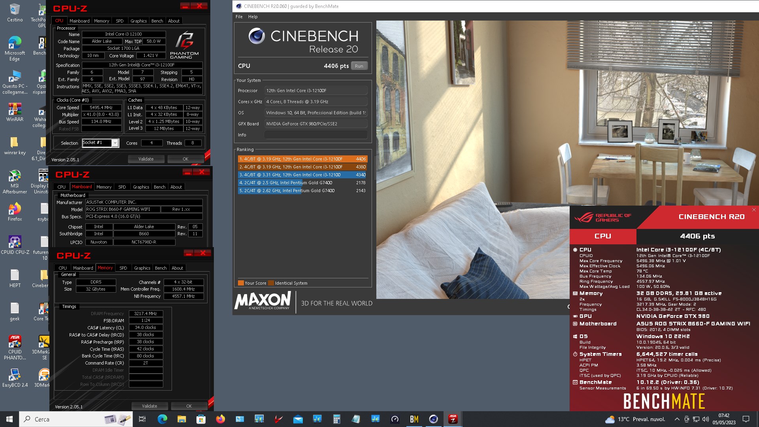The height and width of the screenshot is (427, 759).
Task: Click the Windows Start button
Action: pos(9,419)
